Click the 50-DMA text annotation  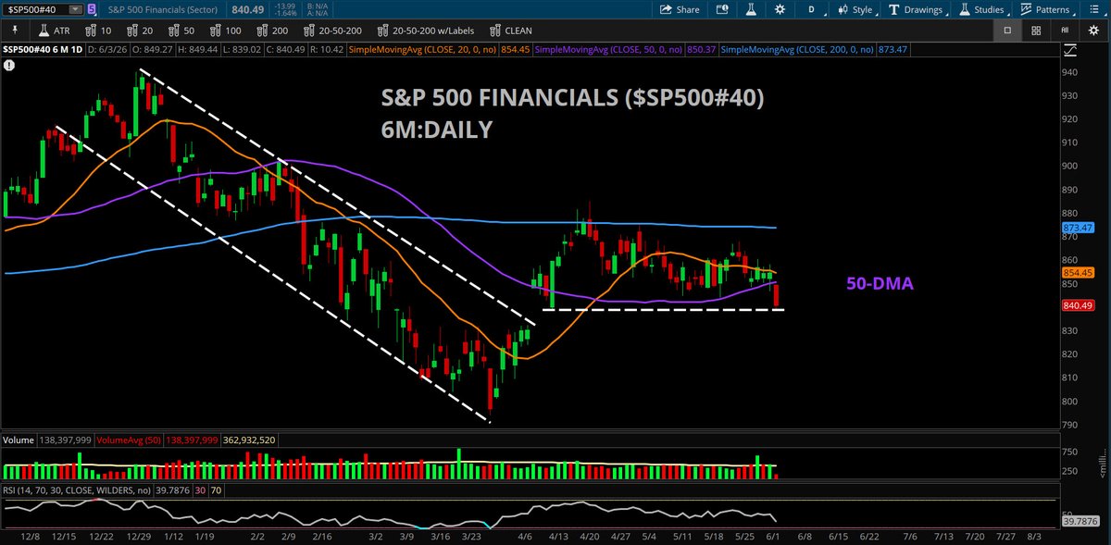point(880,284)
